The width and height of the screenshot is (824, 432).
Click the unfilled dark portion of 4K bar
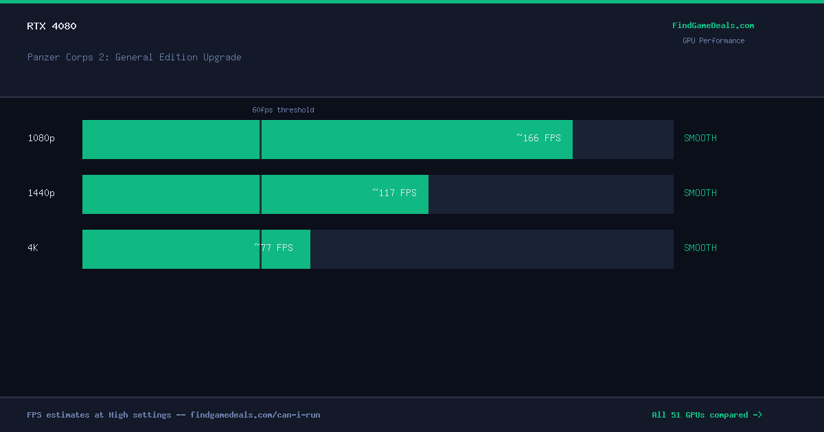pyautogui.click(x=492, y=249)
